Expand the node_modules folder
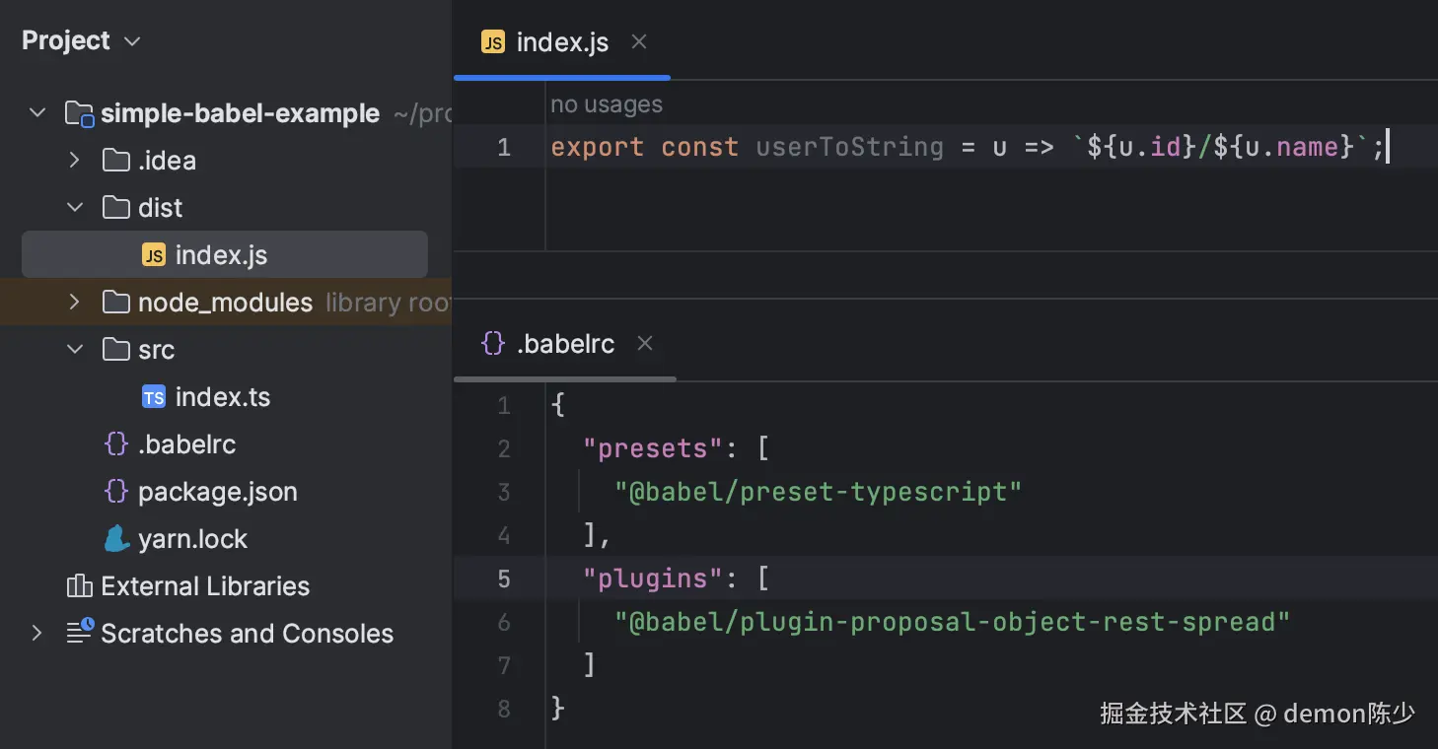Image resolution: width=1438 pixels, height=749 pixels. click(72, 302)
